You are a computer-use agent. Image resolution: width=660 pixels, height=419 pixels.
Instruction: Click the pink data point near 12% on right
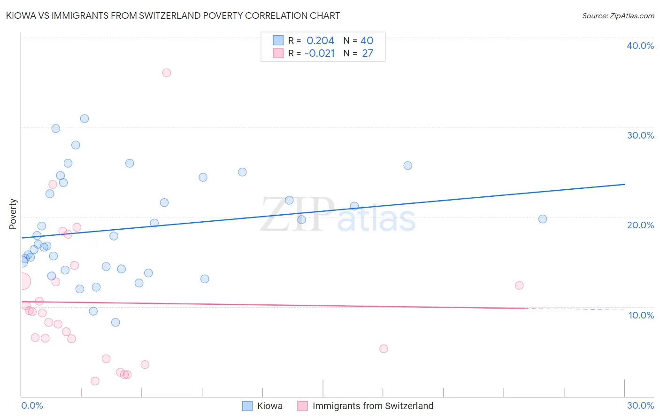pyautogui.click(x=519, y=285)
